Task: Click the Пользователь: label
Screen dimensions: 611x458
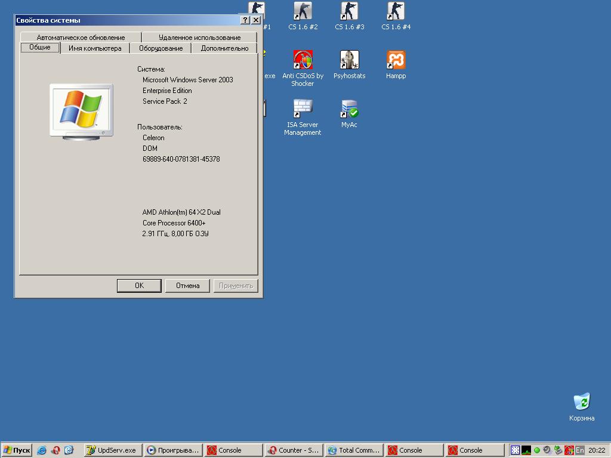Action: (160, 127)
